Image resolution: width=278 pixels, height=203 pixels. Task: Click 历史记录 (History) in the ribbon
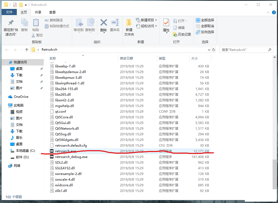pyautogui.click(x=182, y=34)
